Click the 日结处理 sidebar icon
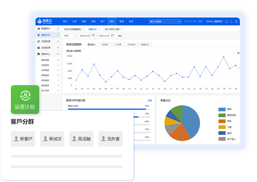The width and height of the screenshot is (257, 182). [x=39, y=48]
